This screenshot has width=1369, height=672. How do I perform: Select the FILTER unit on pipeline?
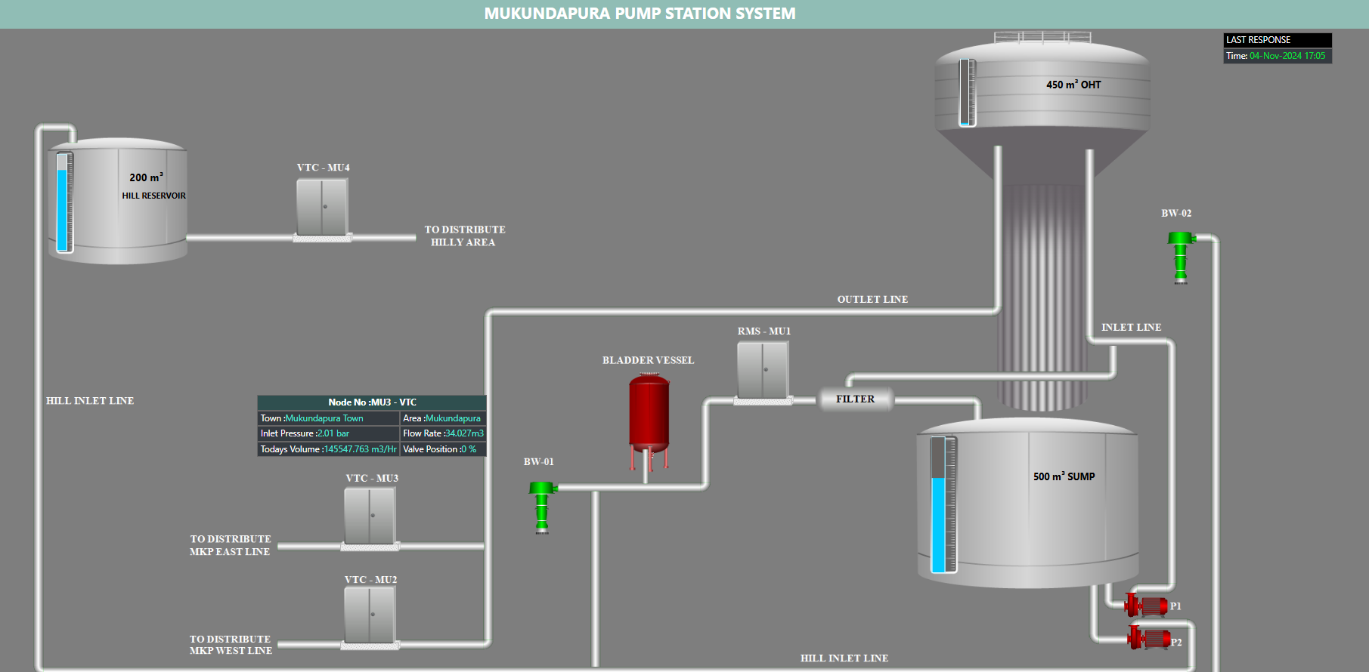coord(855,399)
